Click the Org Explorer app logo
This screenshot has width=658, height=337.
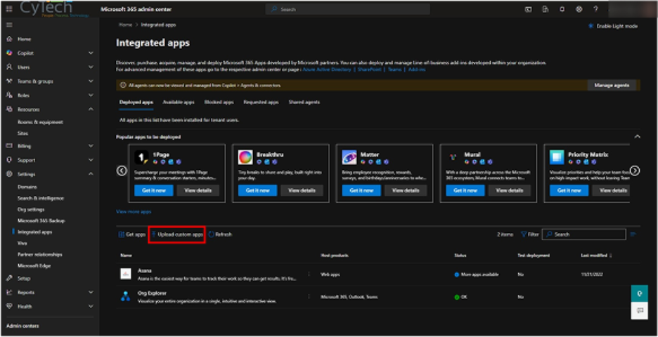pos(125,297)
